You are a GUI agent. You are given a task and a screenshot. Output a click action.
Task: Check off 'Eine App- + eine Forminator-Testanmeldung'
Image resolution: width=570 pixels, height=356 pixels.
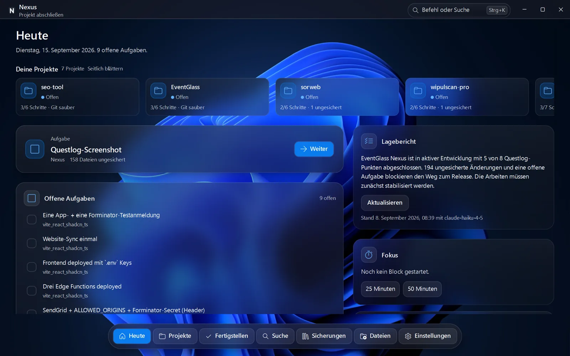click(32, 220)
